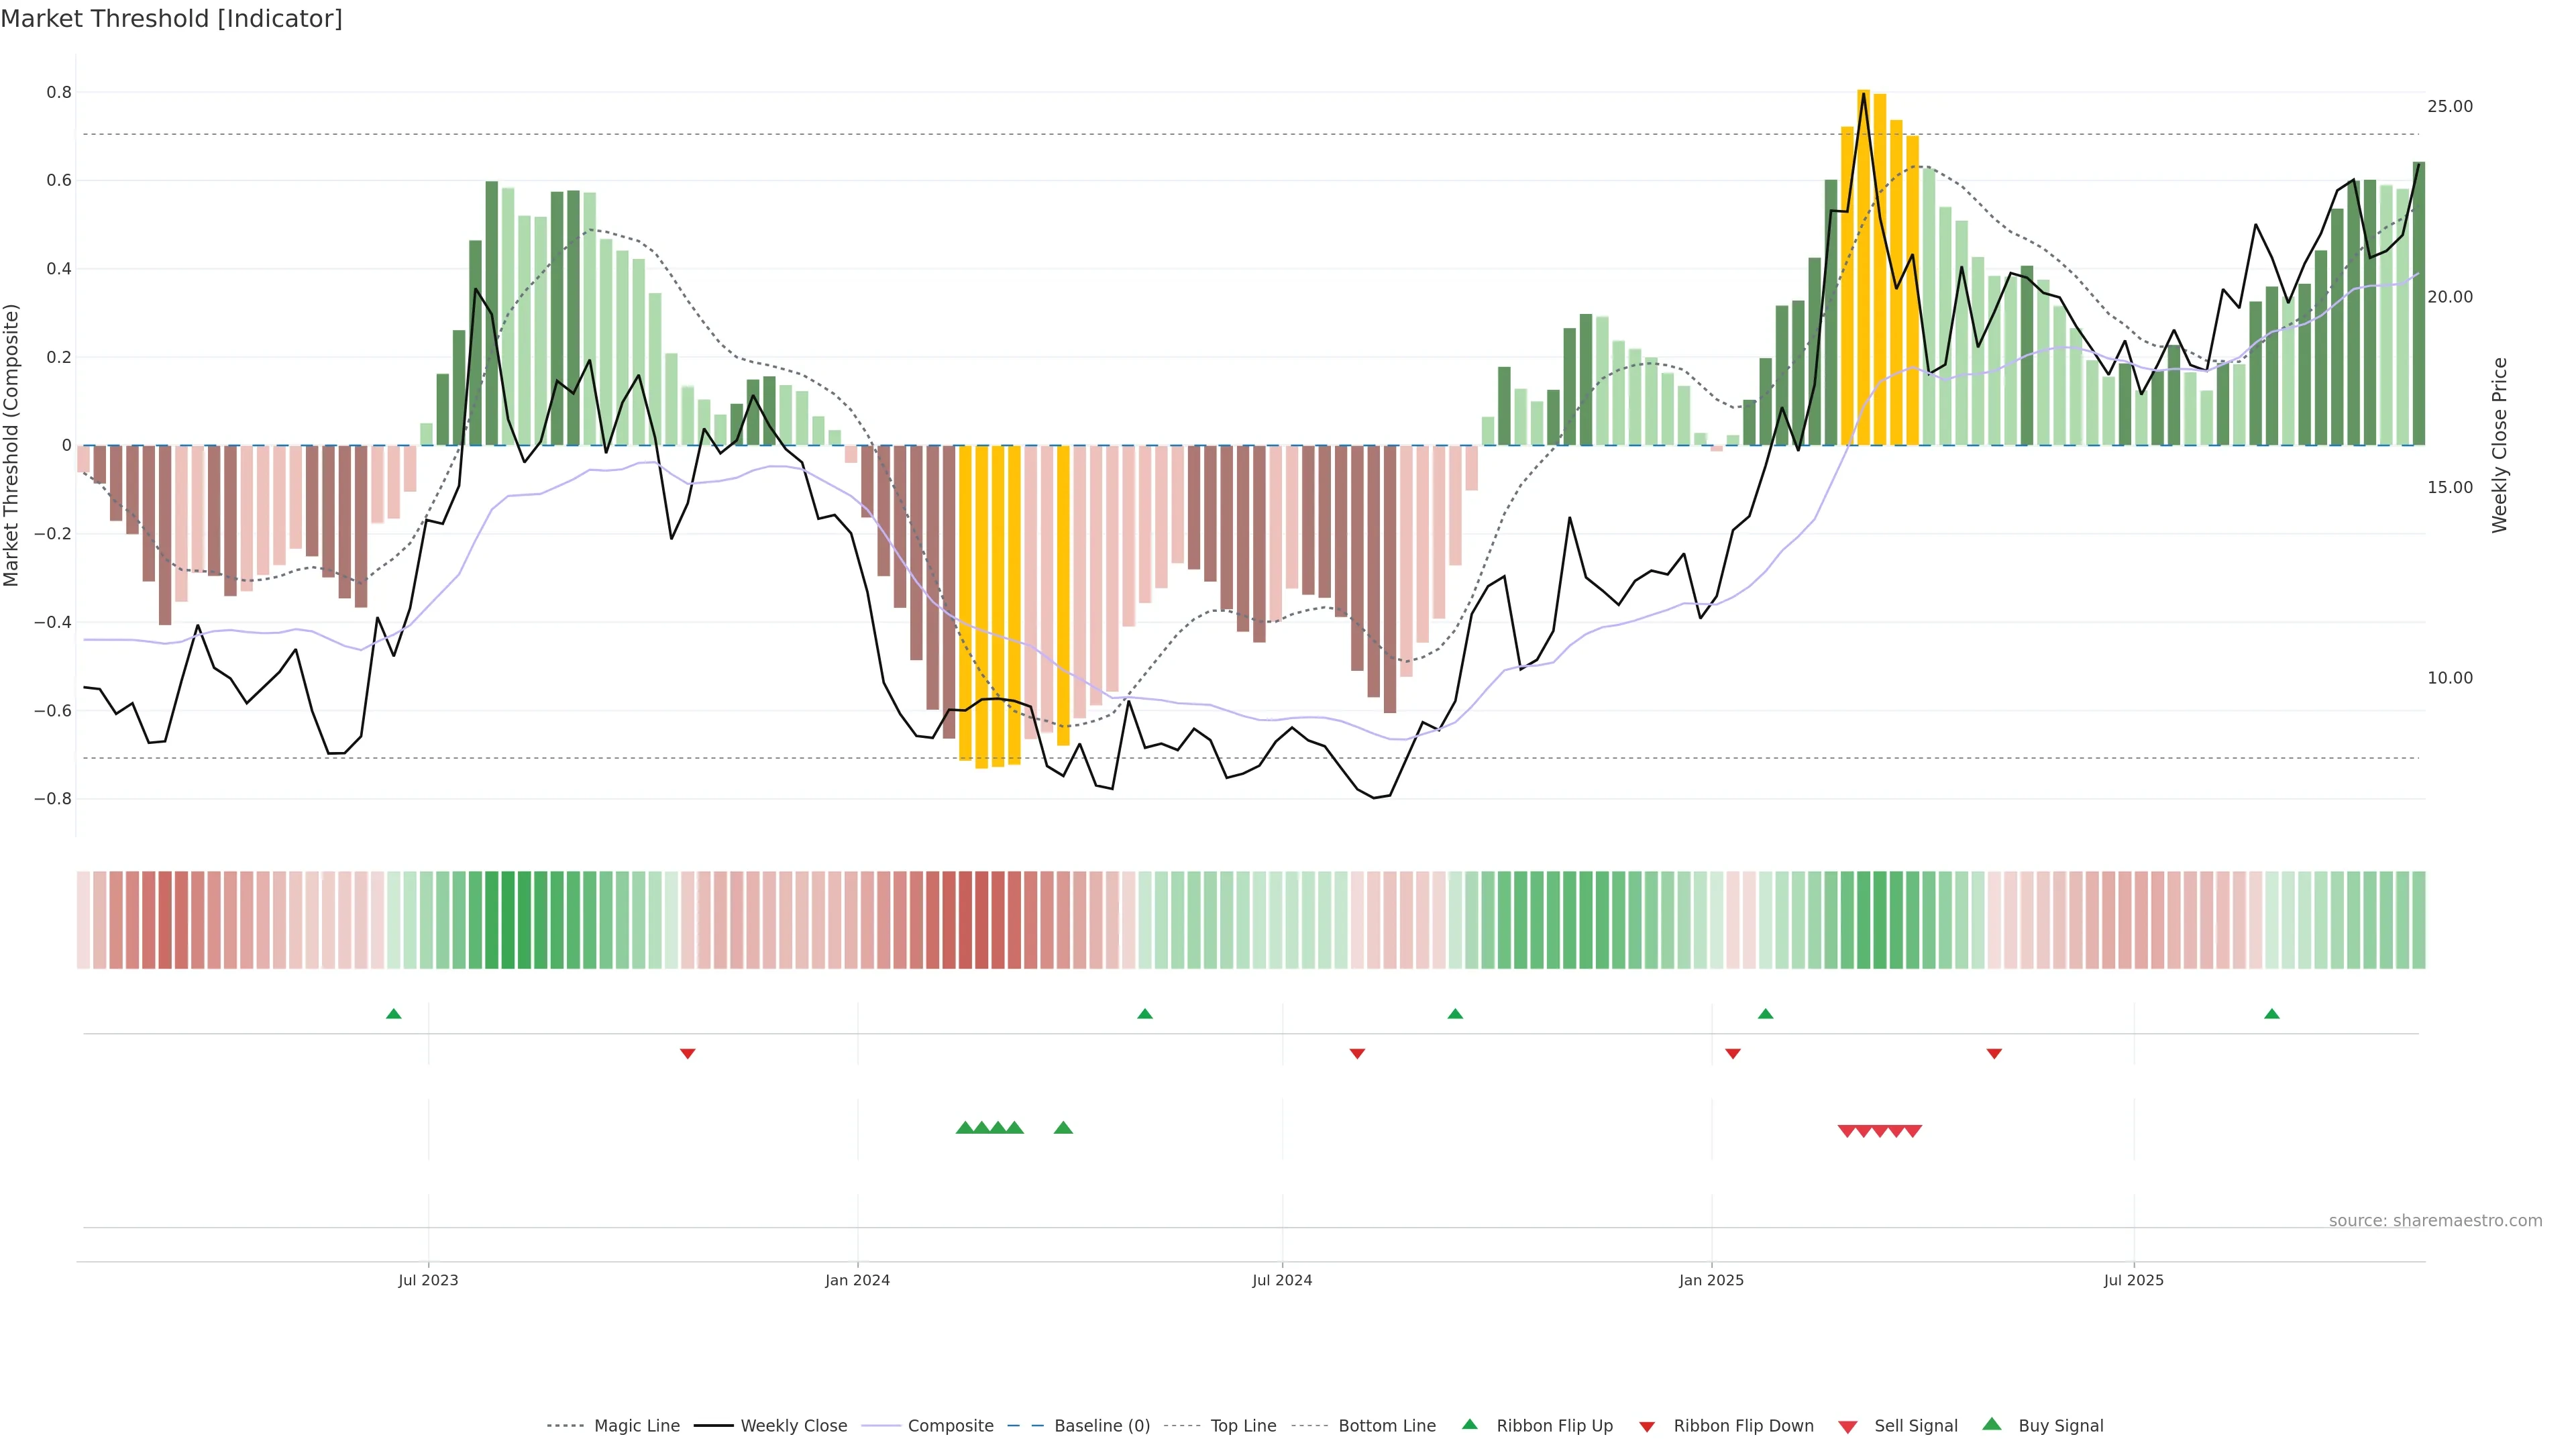
Task: Click Ribbon Flip Up legend triangle icon
Action: pyautogui.click(x=1469, y=1424)
